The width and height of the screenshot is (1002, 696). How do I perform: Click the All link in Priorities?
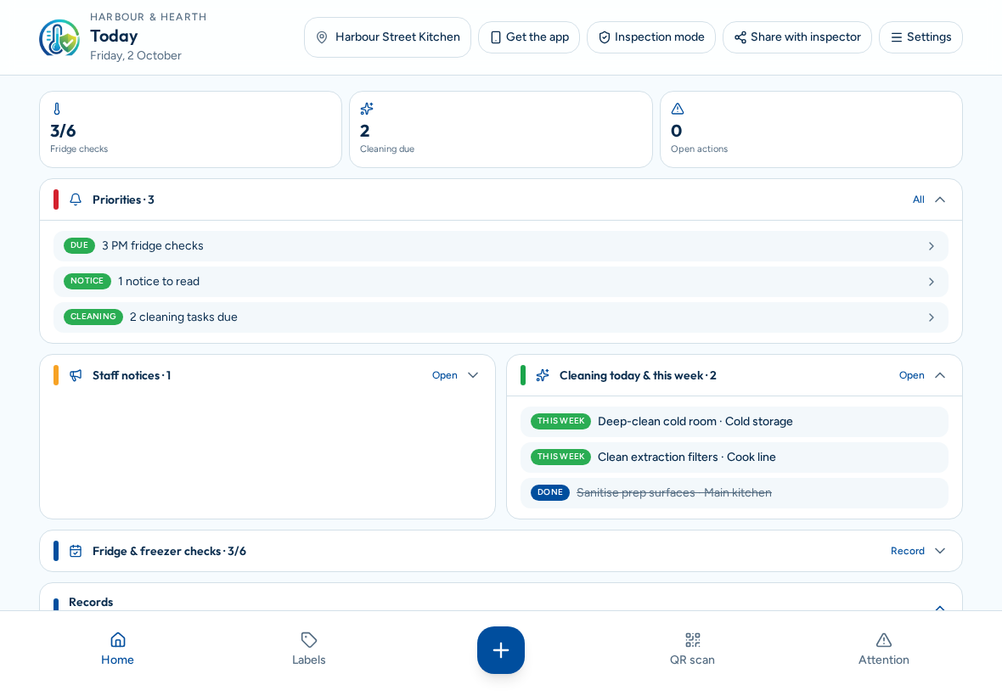point(918,199)
